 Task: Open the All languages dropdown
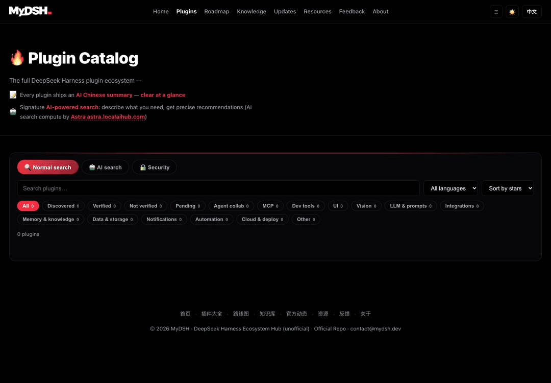[450, 188]
